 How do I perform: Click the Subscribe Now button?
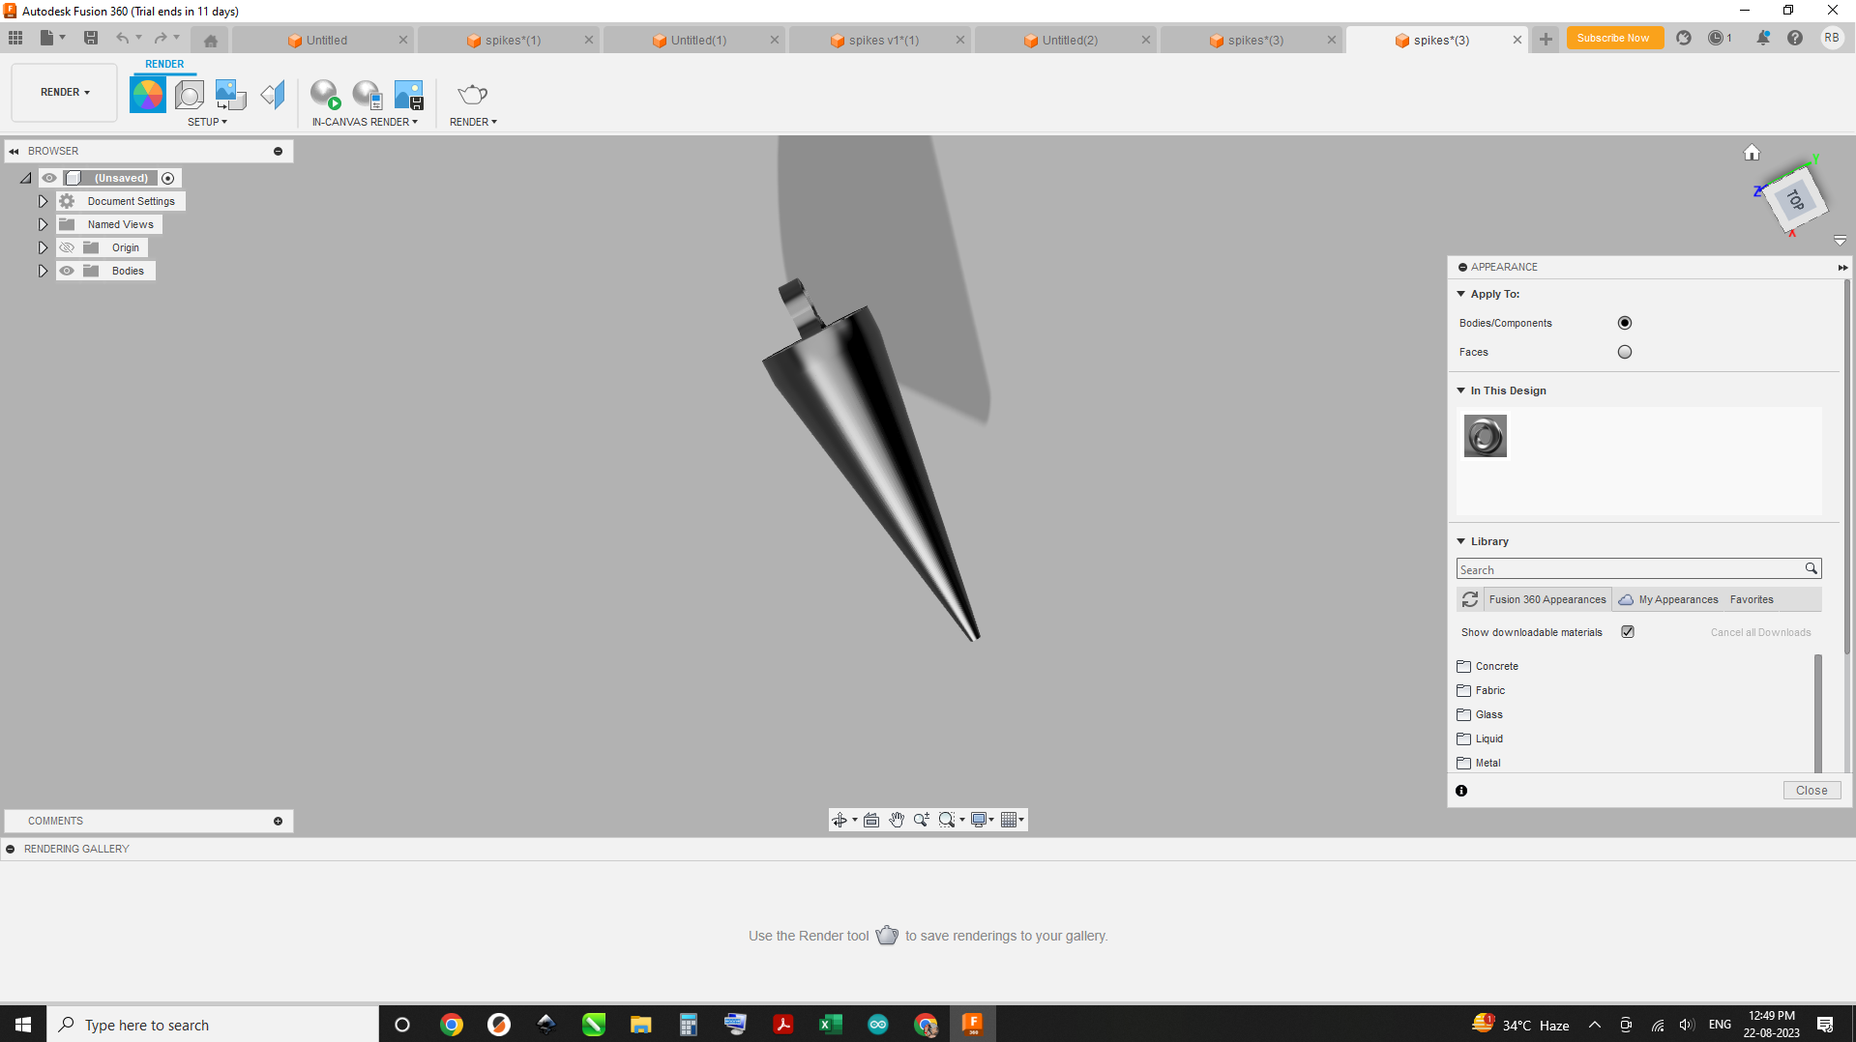click(x=1613, y=38)
